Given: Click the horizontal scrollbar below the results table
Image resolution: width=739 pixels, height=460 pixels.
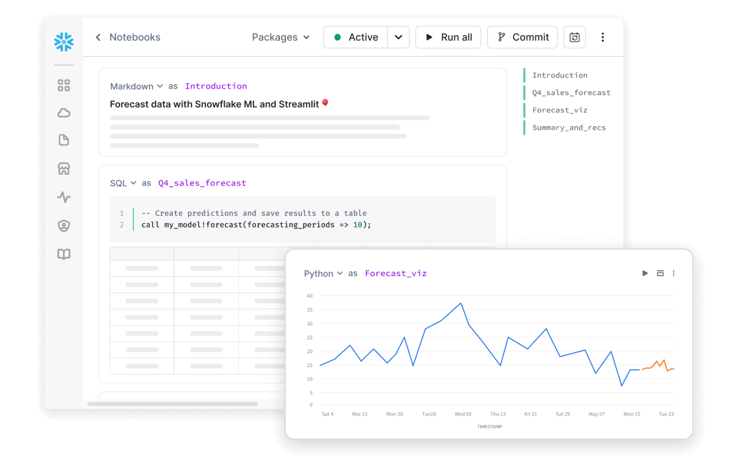Looking at the screenshot, I should 174,404.
